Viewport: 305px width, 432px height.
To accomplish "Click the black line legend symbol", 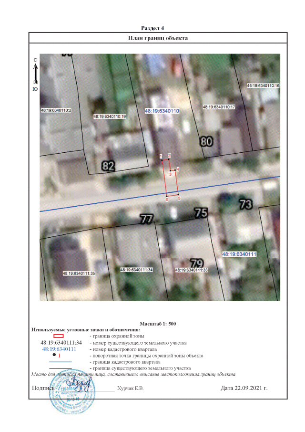I will tap(59, 368).
